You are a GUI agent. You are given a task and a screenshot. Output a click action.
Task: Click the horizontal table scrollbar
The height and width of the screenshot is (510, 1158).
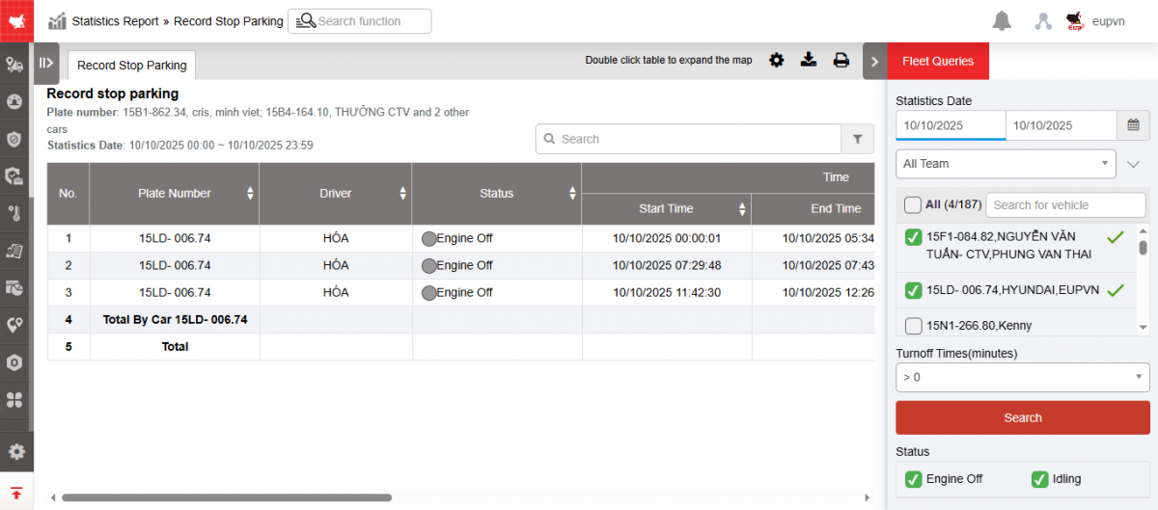(227, 497)
